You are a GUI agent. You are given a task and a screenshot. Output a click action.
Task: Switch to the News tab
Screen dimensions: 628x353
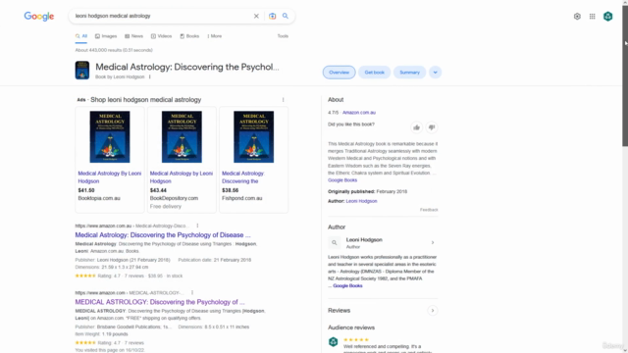(x=133, y=36)
